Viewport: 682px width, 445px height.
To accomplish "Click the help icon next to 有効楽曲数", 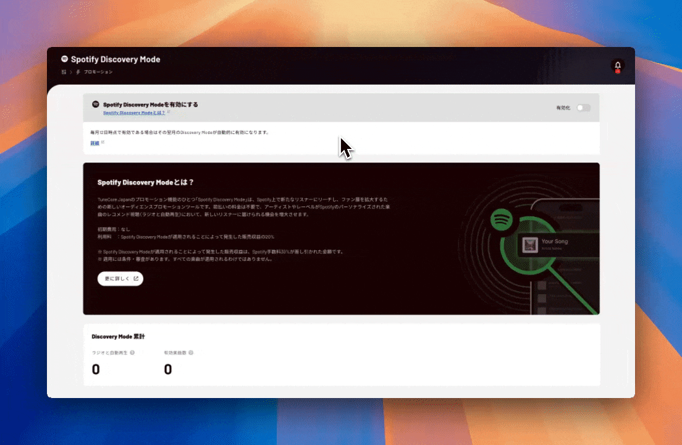I will click(191, 353).
